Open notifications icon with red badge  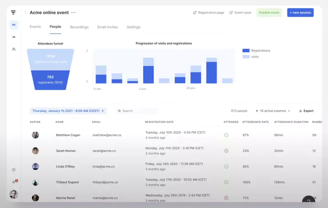14,181
